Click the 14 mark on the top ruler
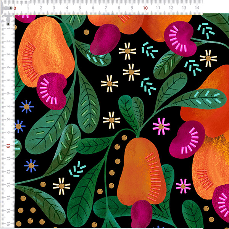This screenshot has height=229, width=229. [x=197, y=8]
